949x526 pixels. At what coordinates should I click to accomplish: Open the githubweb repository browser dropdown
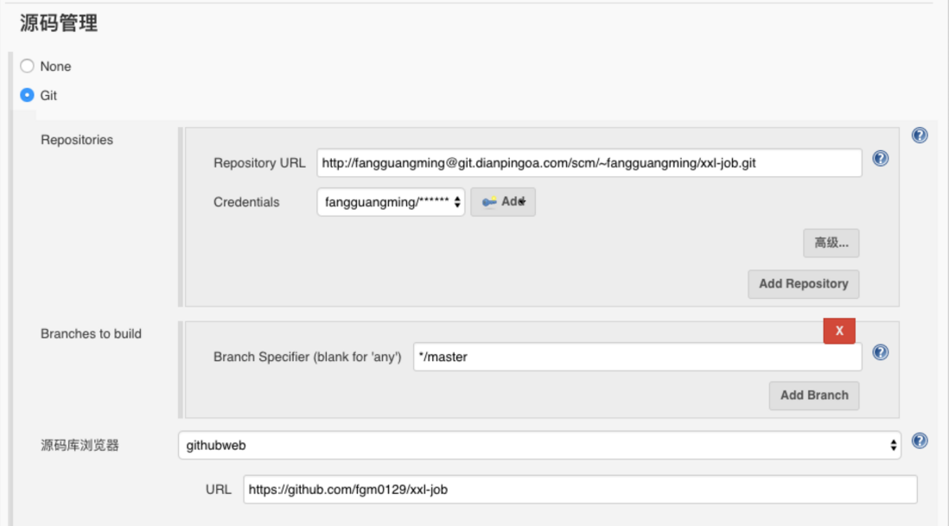tap(539, 445)
